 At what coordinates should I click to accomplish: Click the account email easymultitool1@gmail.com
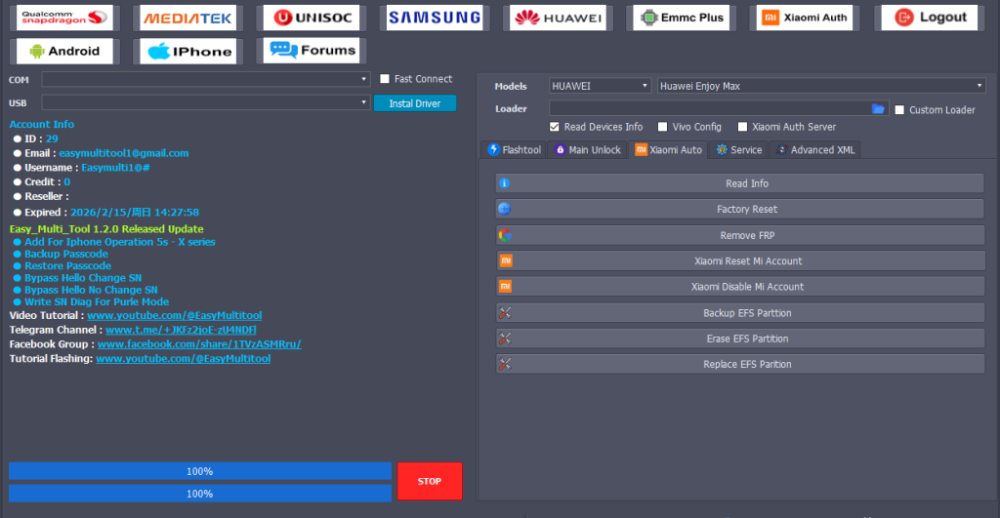pyautogui.click(x=124, y=153)
